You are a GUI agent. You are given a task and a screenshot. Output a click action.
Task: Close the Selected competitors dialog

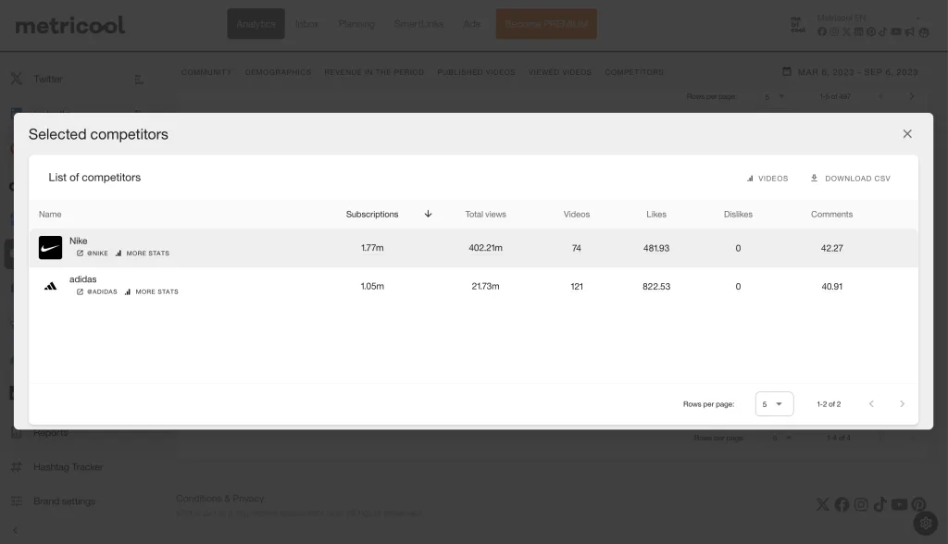(907, 134)
